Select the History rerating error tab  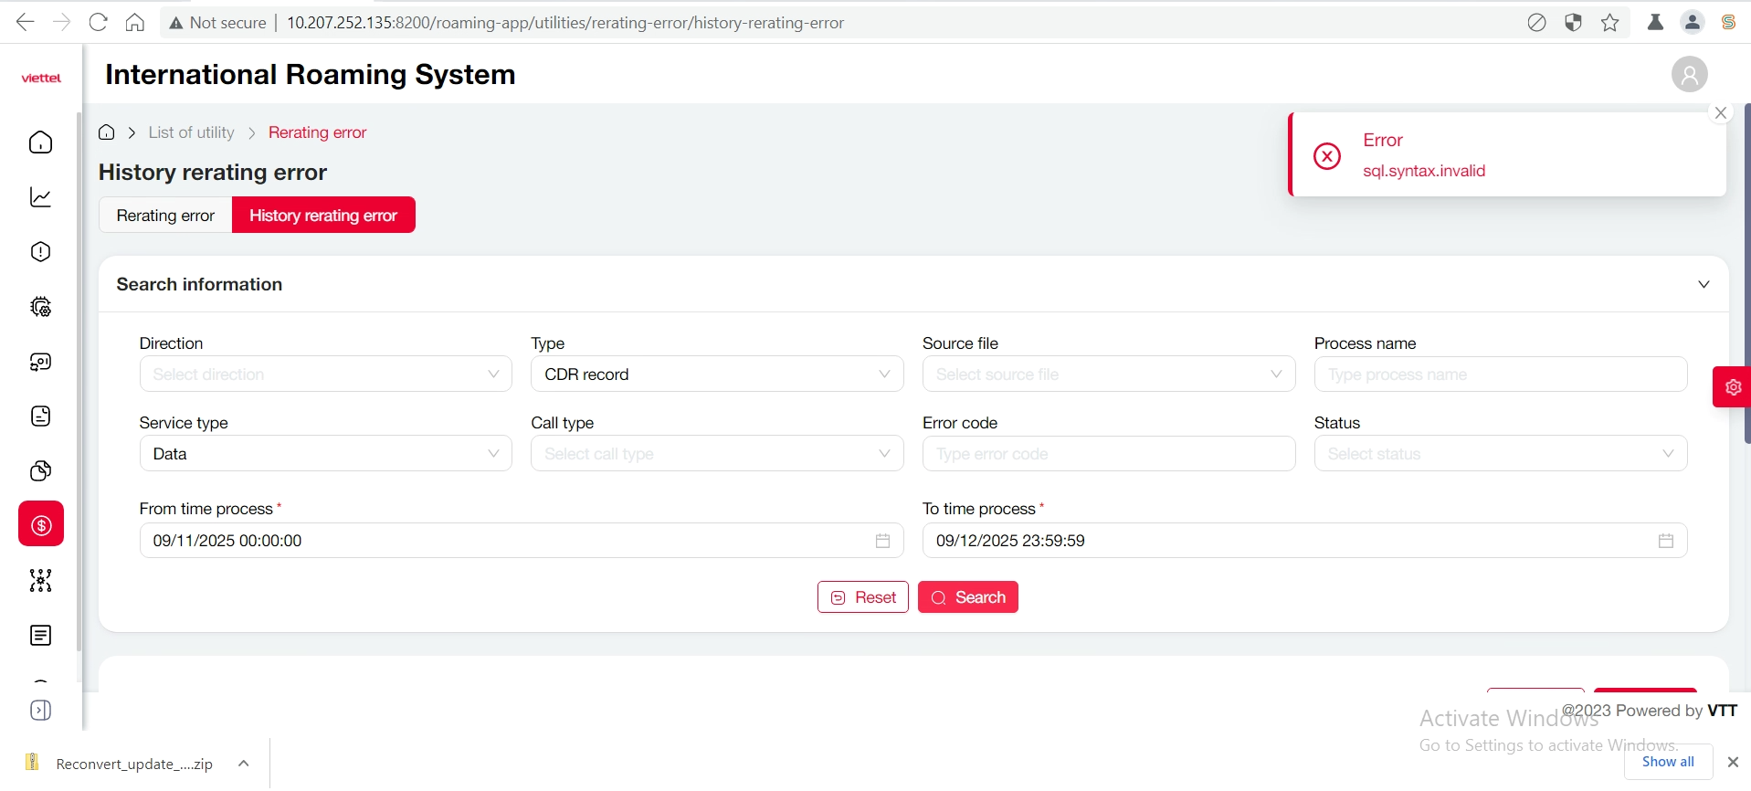[323, 216]
